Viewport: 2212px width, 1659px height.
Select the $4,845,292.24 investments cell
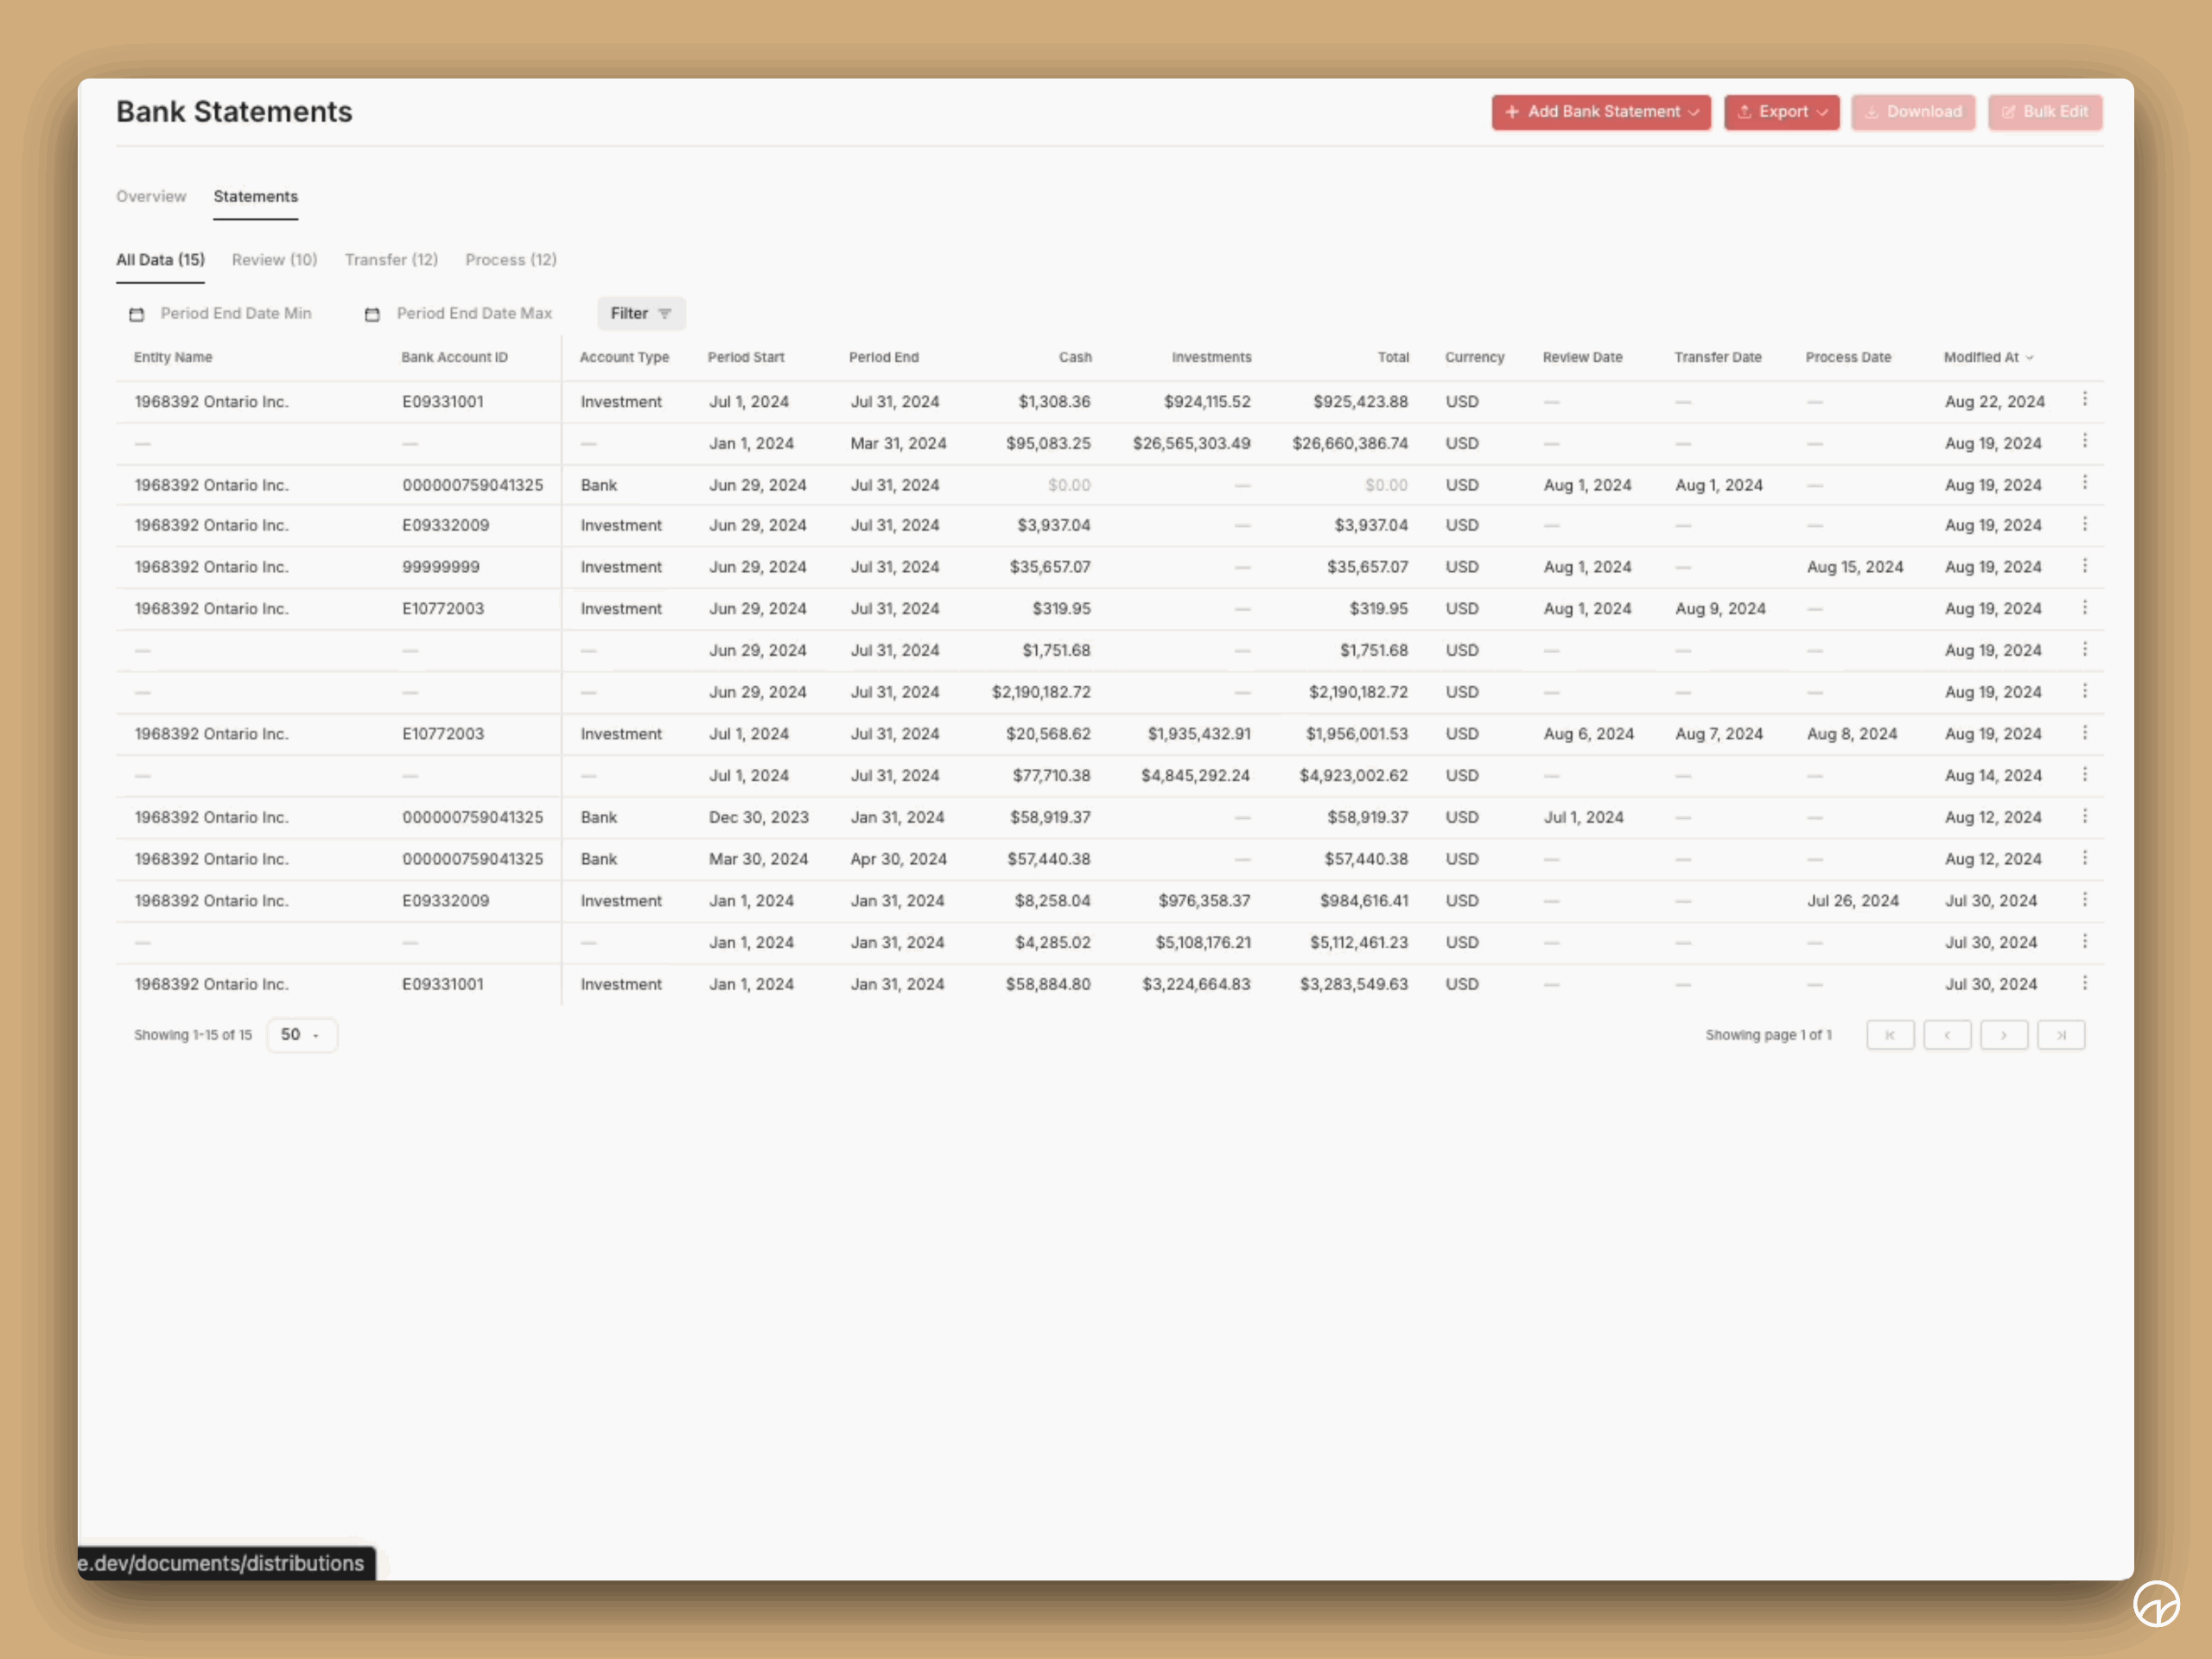tap(1196, 775)
